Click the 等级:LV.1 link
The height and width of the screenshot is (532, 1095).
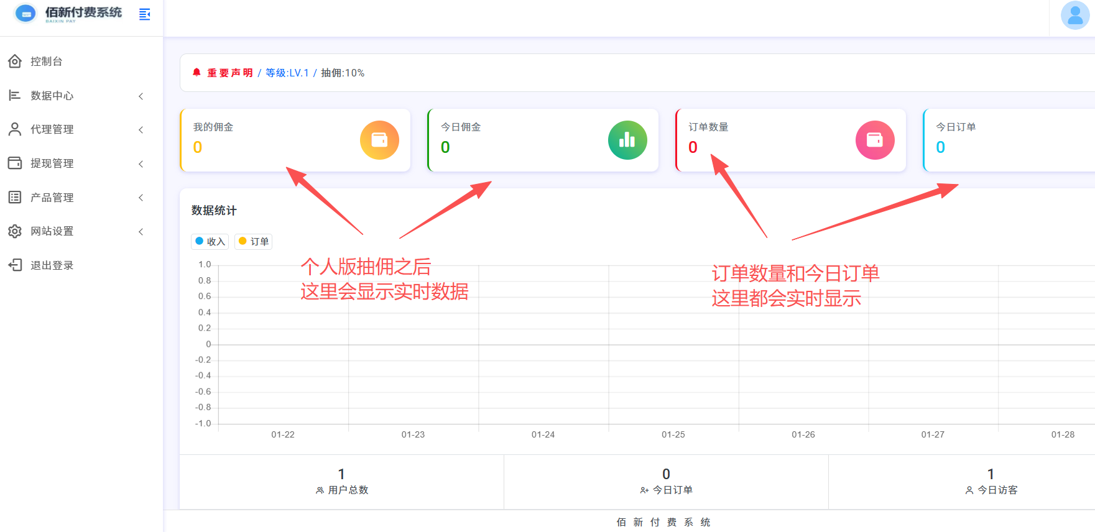[x=287, y=73]
